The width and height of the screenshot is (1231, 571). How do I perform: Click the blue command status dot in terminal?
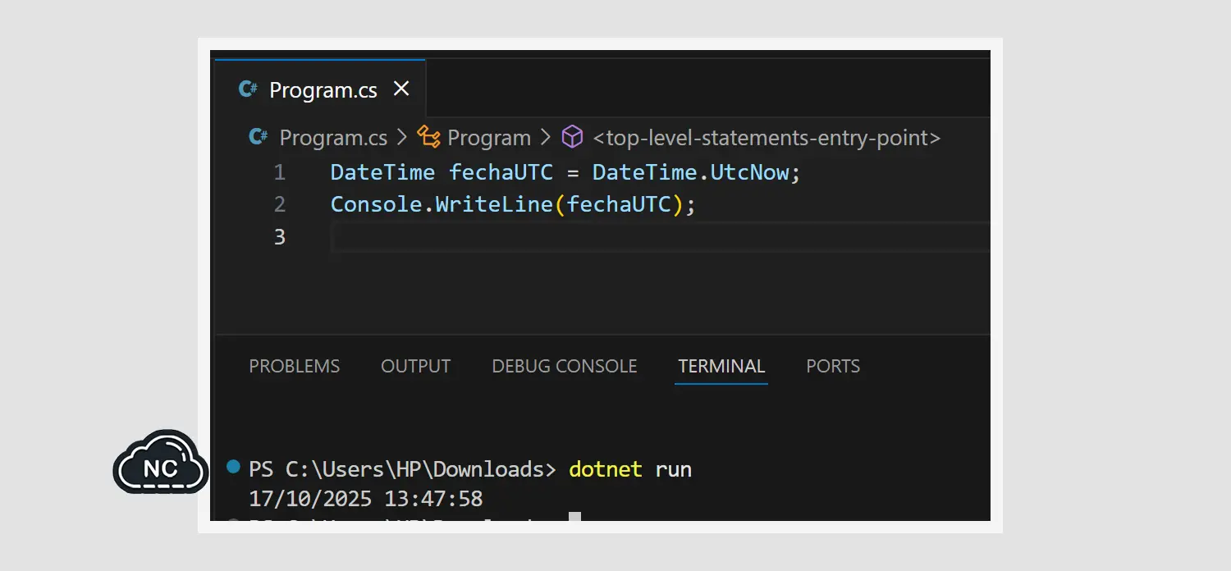point(233,468)
